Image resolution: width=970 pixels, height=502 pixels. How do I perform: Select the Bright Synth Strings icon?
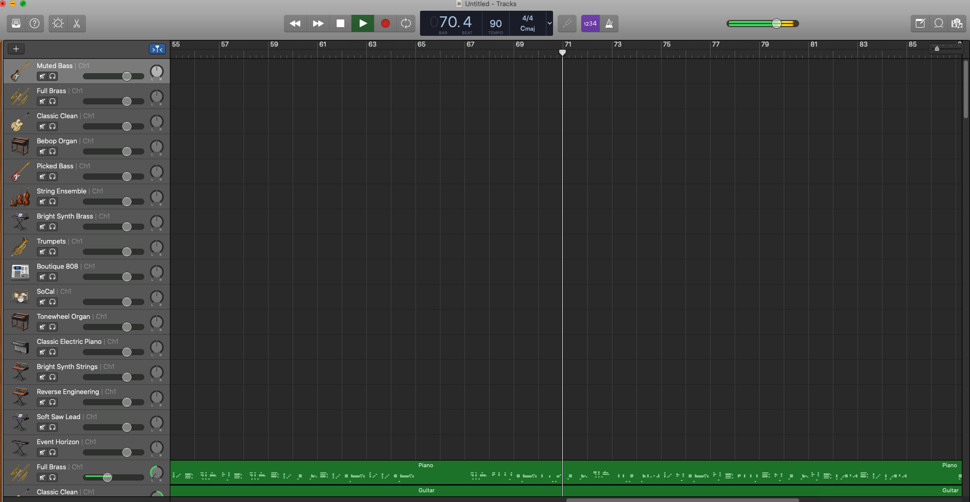(20, 373)
